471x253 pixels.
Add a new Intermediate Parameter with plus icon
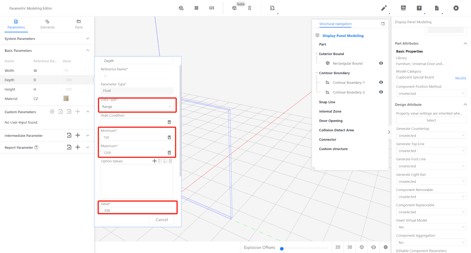click(78, 135)
